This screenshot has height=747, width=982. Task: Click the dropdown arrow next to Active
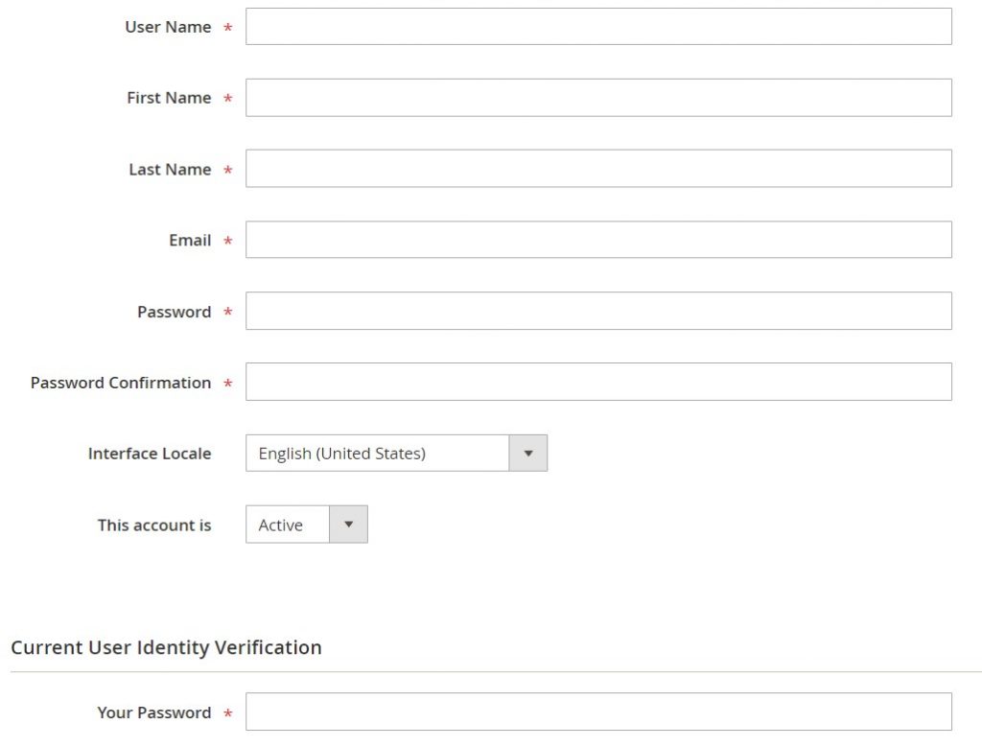[x=349, y=525]
